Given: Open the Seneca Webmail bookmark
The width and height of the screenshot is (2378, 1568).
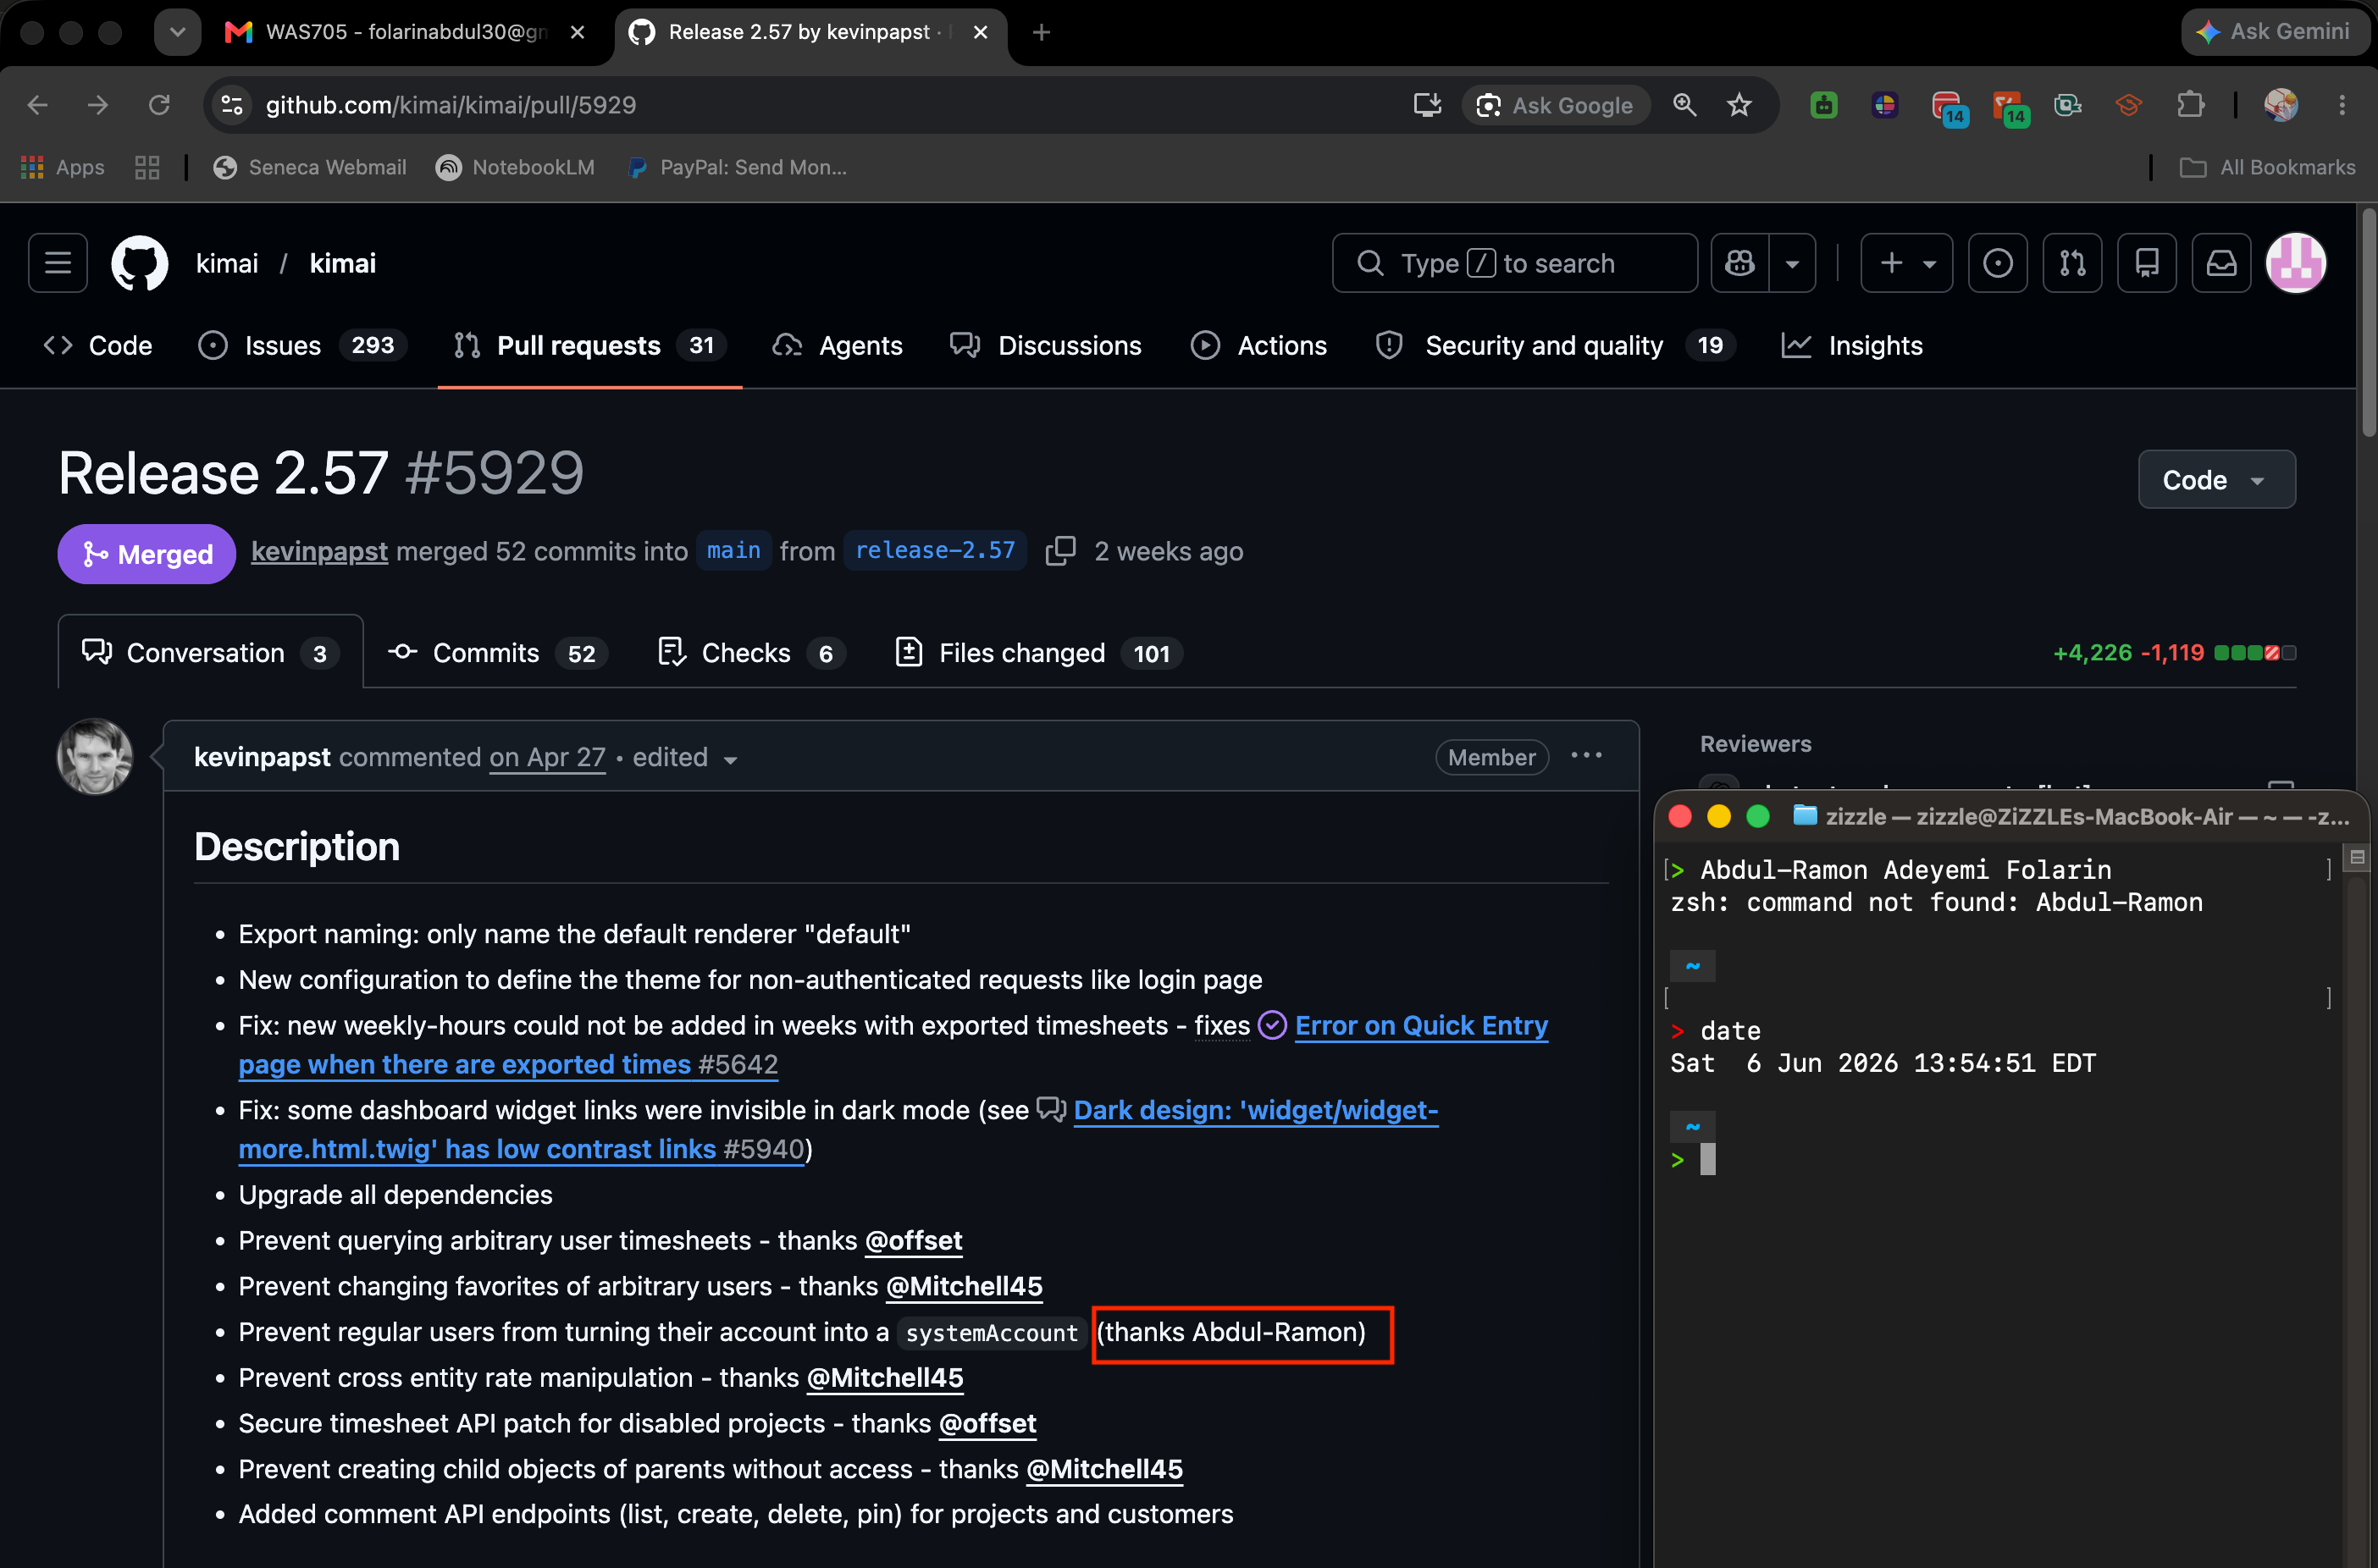Looking at the screenshot, I should 309,167.
